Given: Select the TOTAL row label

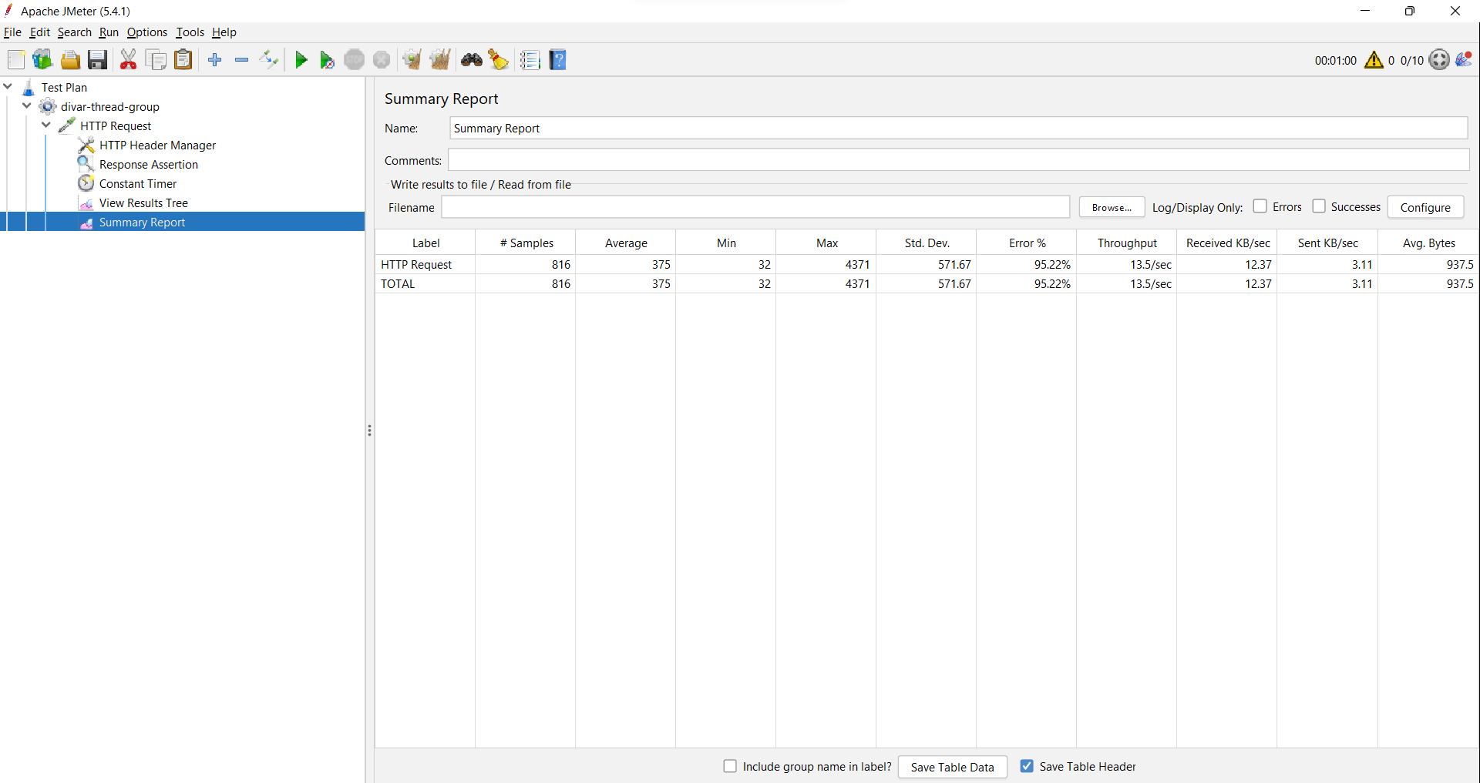Looking at the screenshot, I should click(x=398, y=283).
